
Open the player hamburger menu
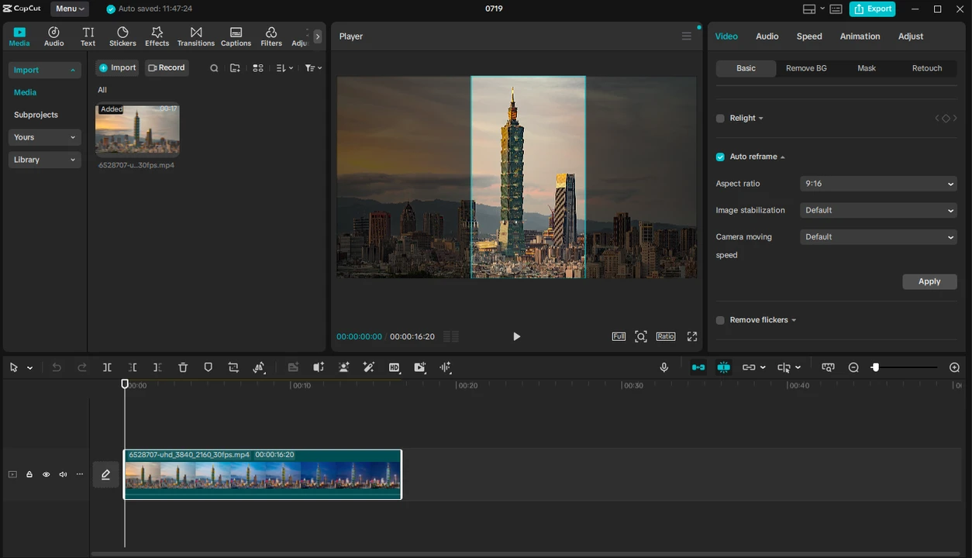point(687,36)
